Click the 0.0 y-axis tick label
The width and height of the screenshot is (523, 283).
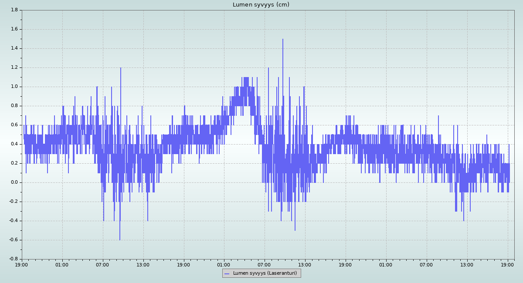pyautogui.click(x=14, y=182)
